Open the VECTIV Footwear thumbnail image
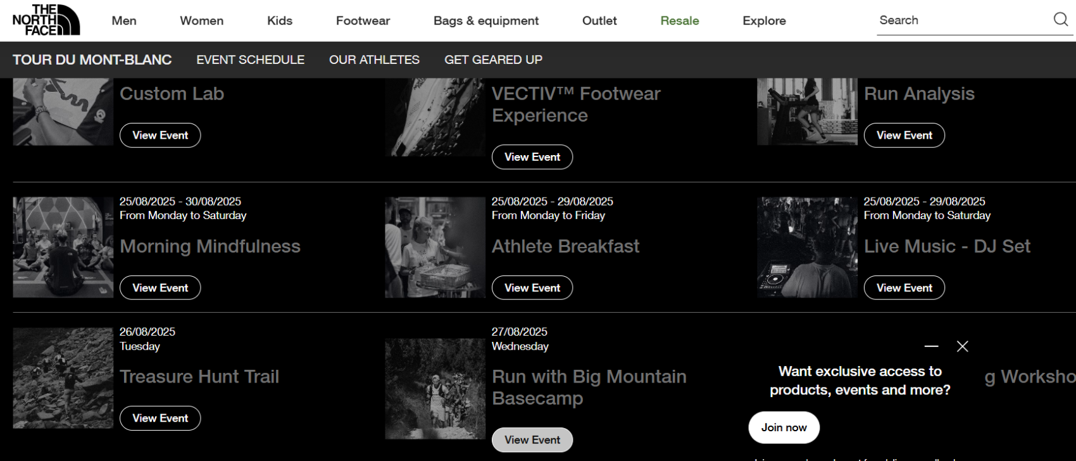Image resolution: width=1076 pixels, height=461 pixels. 435,117
